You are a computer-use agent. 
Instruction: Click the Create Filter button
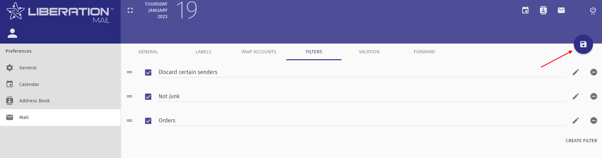581,141
